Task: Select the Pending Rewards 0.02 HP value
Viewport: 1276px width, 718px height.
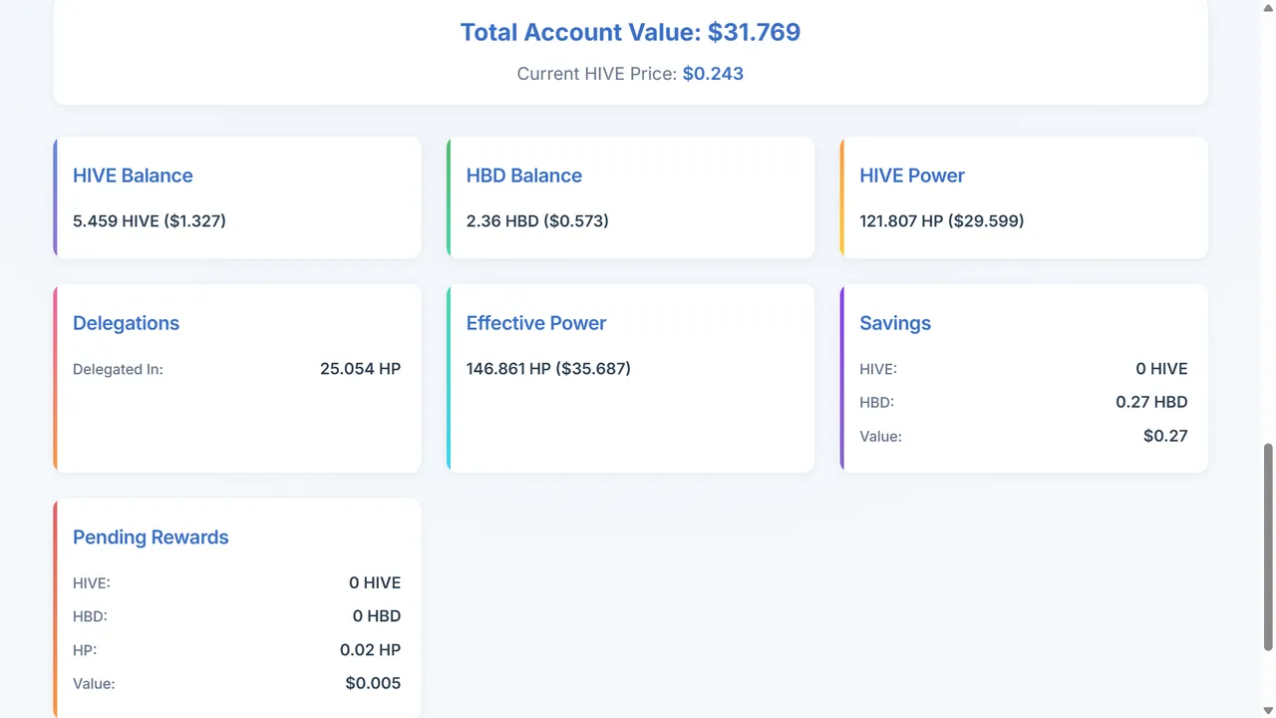Action: coord(371,650)
